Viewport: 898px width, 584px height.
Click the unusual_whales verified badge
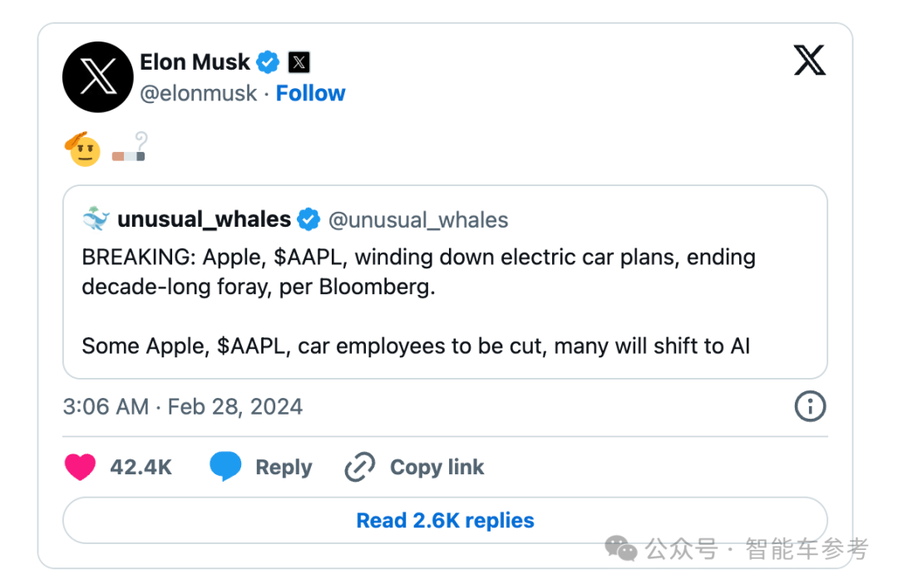[x=308, y=219]
